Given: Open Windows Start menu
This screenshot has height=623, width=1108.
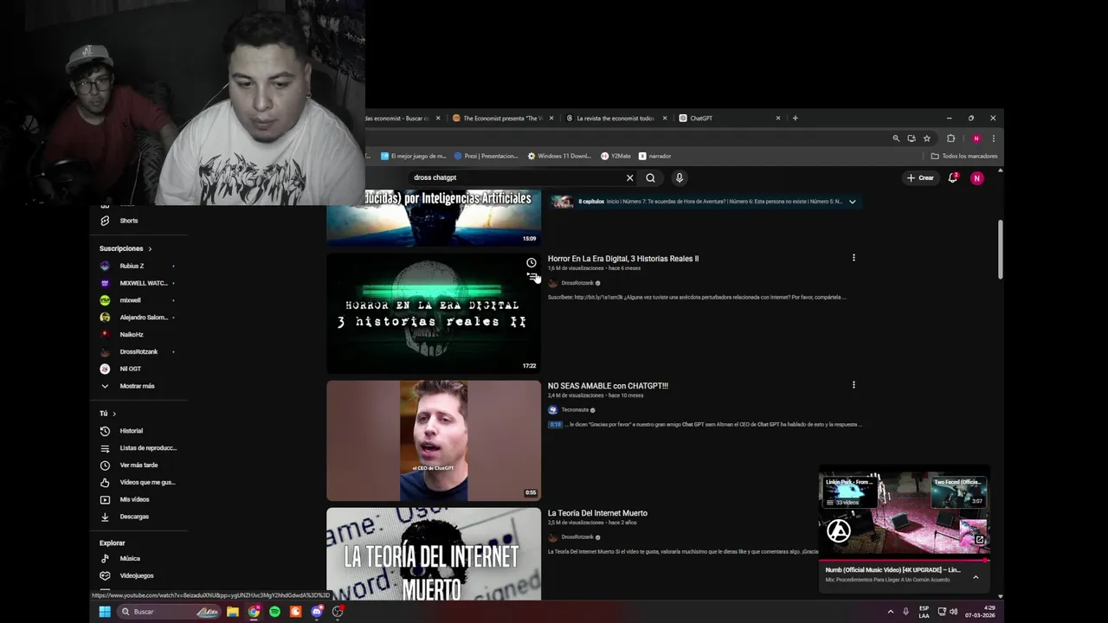Looking at the screenshot, I should pyautogui.click(x=105, y=612).
